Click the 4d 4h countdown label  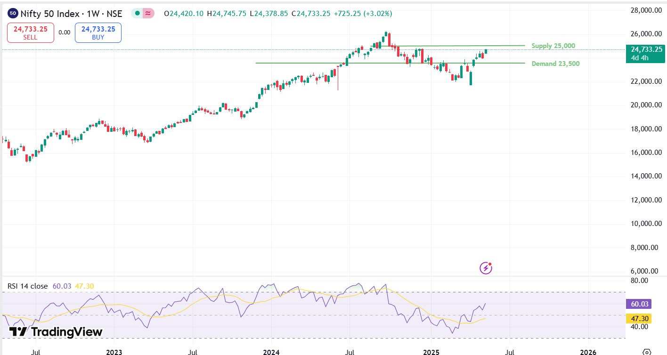(x=640, y=58)
